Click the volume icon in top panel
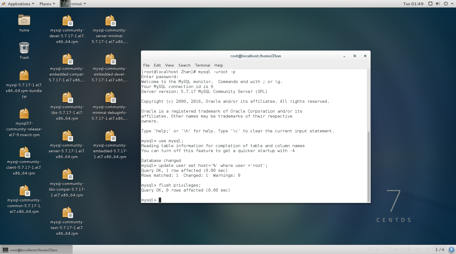The image size is (456, 254). pyautogui.click(x=438, y=4)
